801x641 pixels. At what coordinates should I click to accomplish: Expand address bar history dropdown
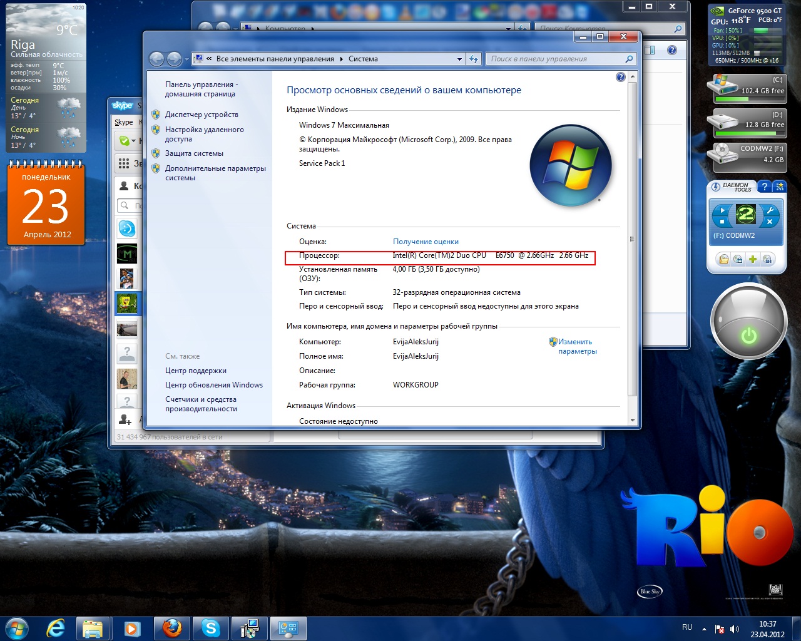click(459, 59)
